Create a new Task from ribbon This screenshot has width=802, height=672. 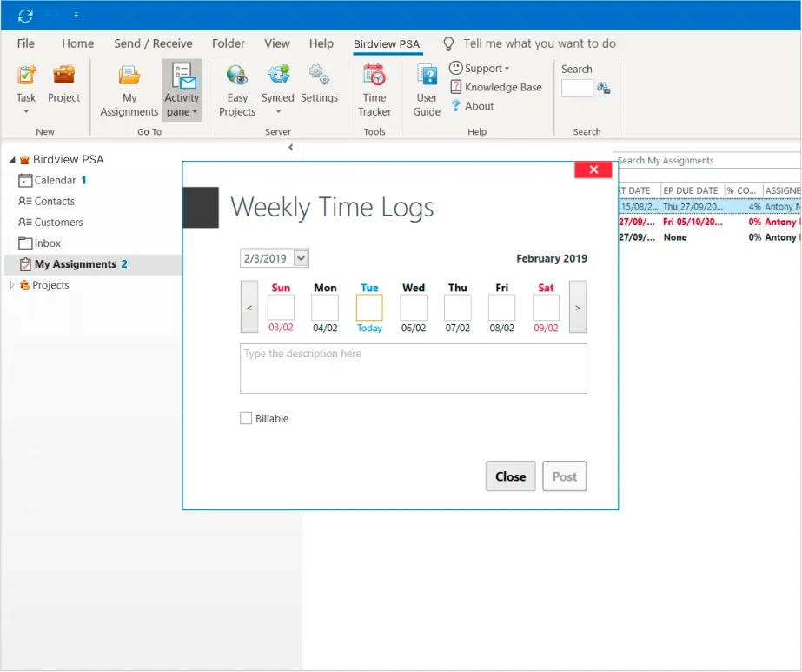click(26, 89)
